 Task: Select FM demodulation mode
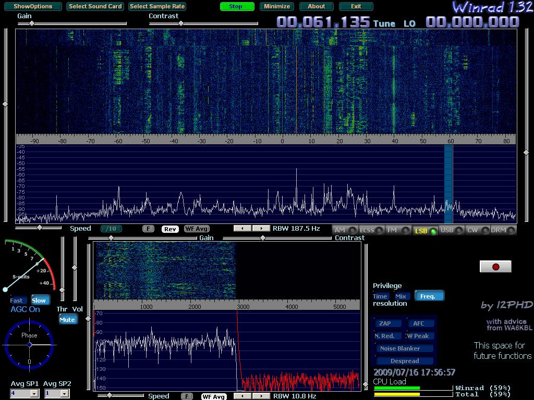pyautogui.click(x=398, y=230)
